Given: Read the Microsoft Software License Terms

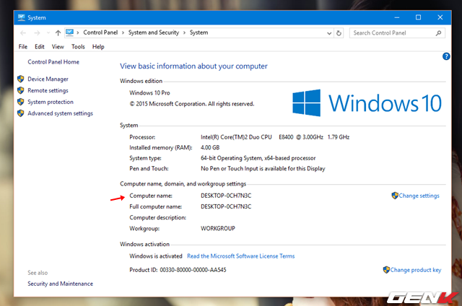Looking at the screenshot, I should (x=240, y=256).
